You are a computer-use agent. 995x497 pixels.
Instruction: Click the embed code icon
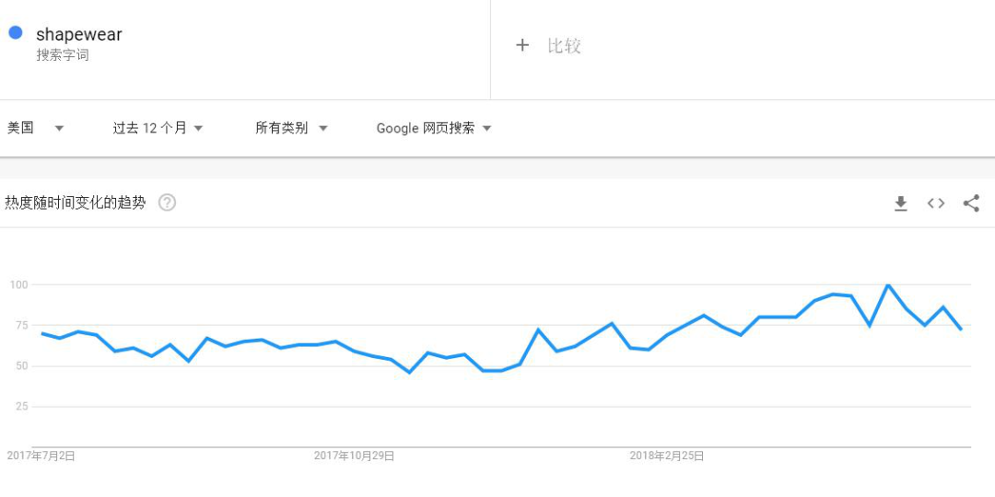coord(936,203)
